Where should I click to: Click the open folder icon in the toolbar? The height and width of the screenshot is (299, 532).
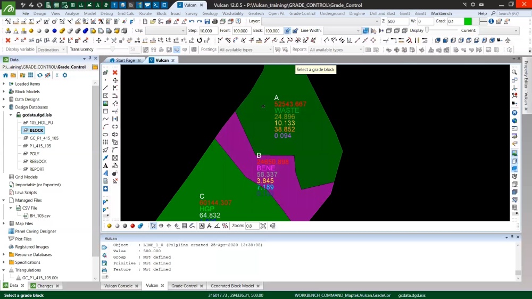tap(153, 21)
